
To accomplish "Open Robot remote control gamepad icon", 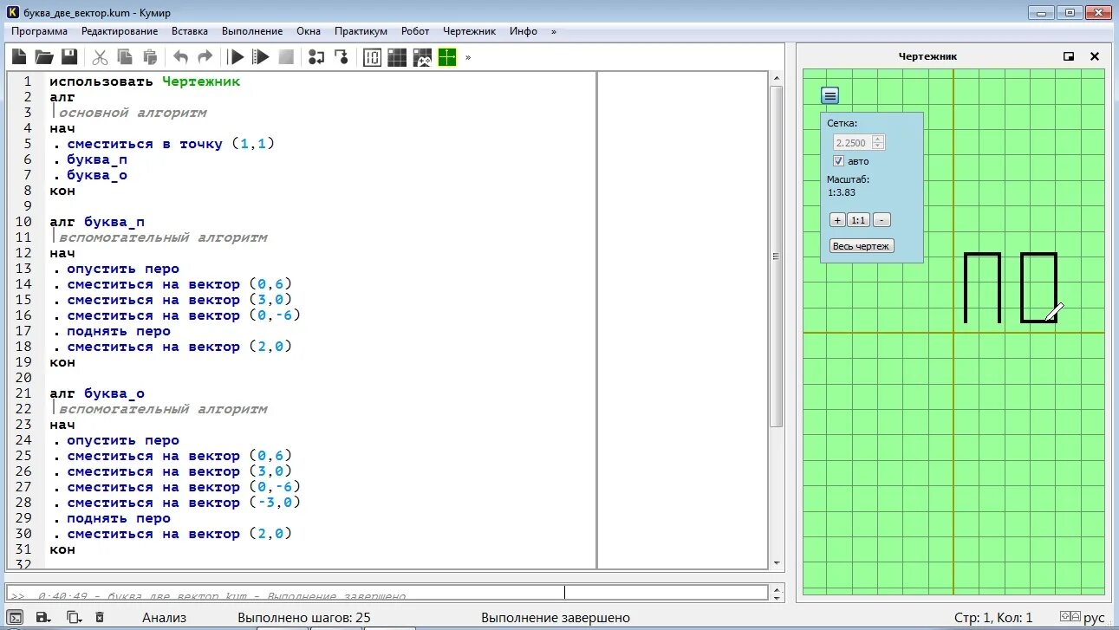I will [422, 57].
